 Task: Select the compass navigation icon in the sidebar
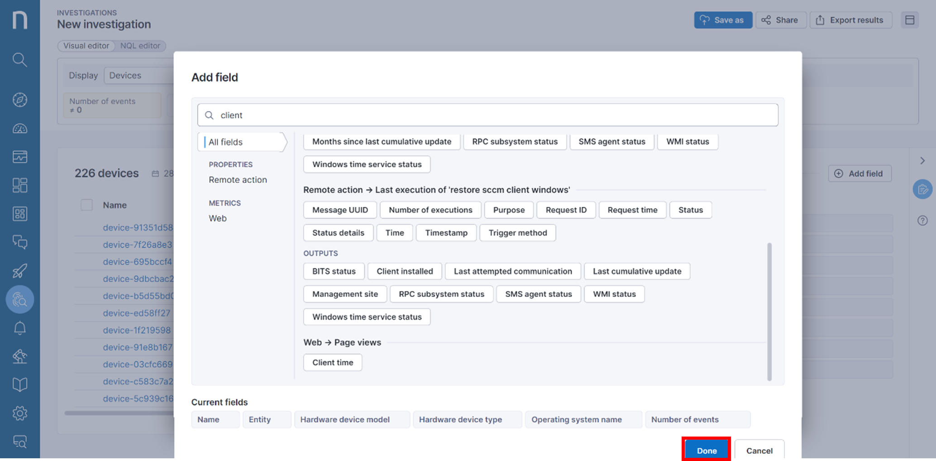click(19, 100)
